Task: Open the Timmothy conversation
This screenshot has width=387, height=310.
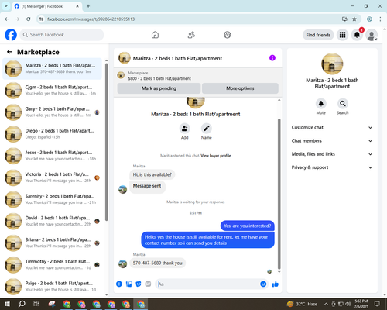Action: point(52,265)
